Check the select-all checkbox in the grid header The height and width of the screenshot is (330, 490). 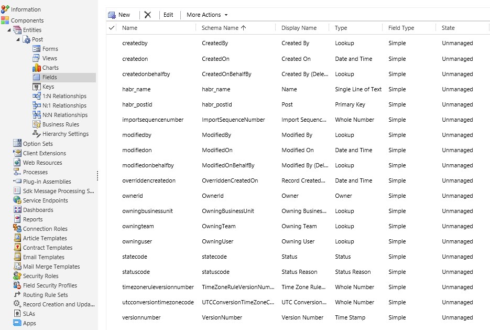click(x=112, y=28)
